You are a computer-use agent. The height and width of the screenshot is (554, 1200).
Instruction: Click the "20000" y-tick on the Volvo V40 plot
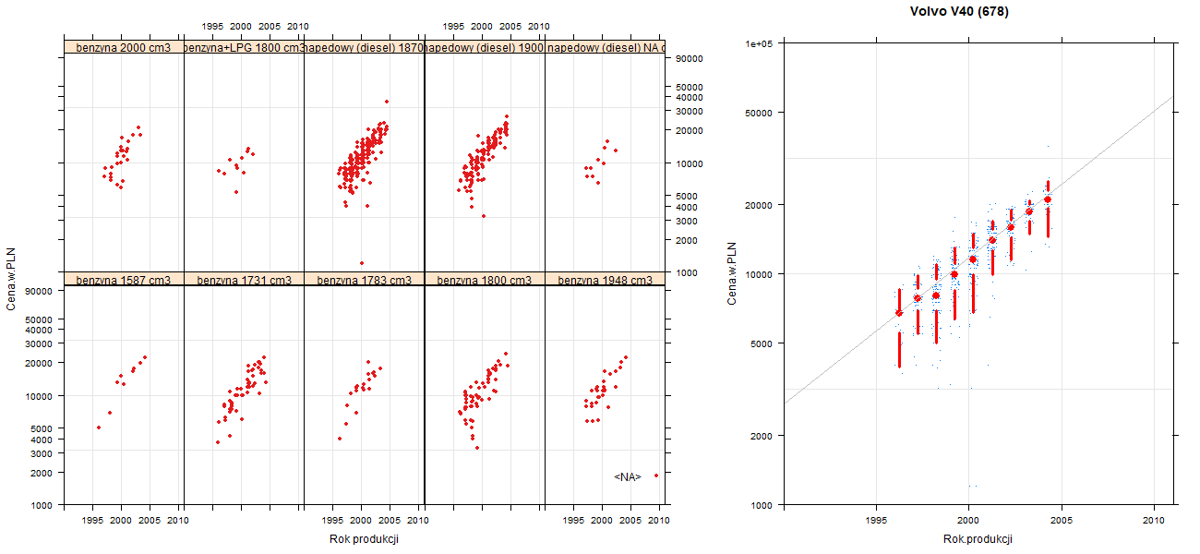[761, 204]
